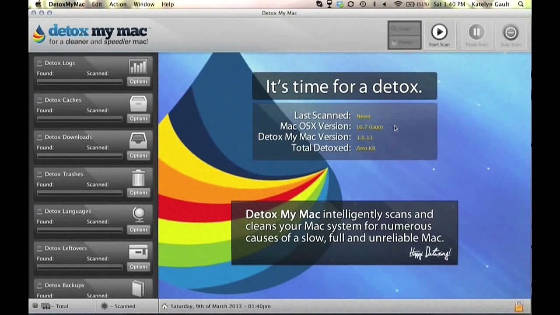Click the Sat 1:40 PM clock
Viewport: 560px width, 315px height.
pyautogui.click(x=448, y=4)
